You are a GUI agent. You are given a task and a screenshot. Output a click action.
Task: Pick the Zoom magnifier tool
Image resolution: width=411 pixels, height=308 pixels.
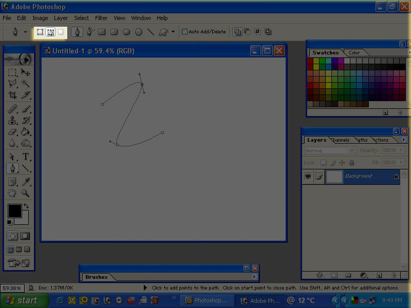click(x=26, y=194)
